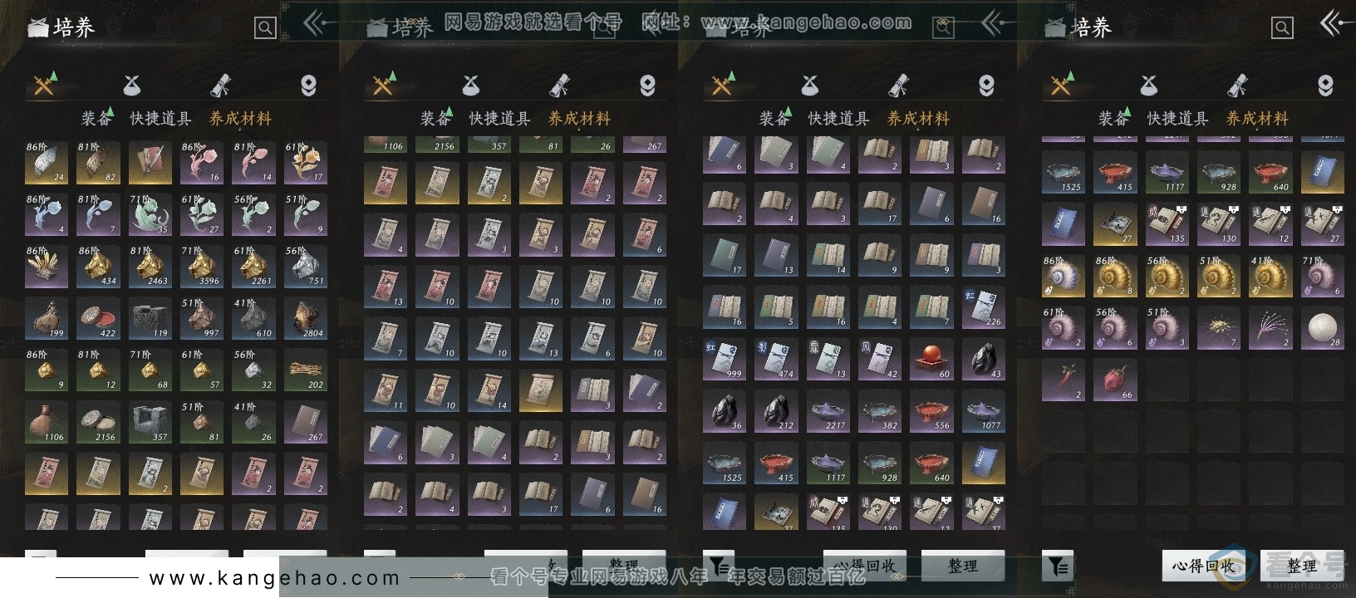Image resolution: width=1356 pixels, height=598 pixels.
Task: Switch to 快捷道具 tab in the second panel
Action: 499,119
